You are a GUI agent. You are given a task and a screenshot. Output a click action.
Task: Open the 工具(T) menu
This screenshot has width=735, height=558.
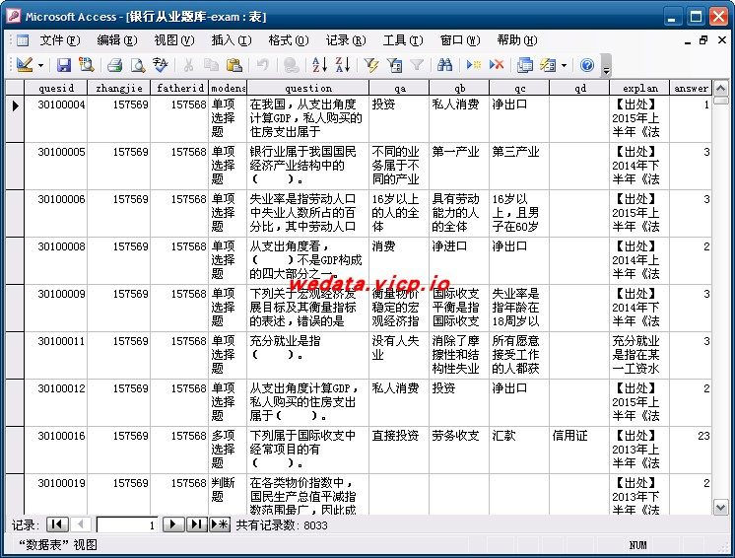[403, 40]
